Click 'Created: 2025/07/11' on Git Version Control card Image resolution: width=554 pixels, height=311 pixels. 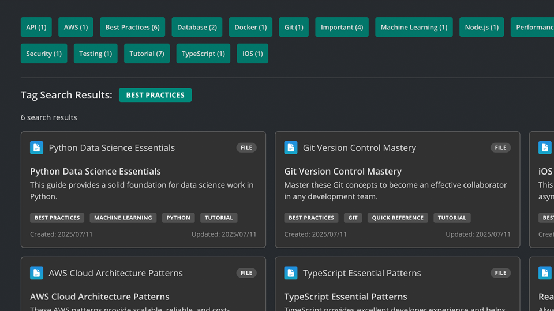pos(316,234)
